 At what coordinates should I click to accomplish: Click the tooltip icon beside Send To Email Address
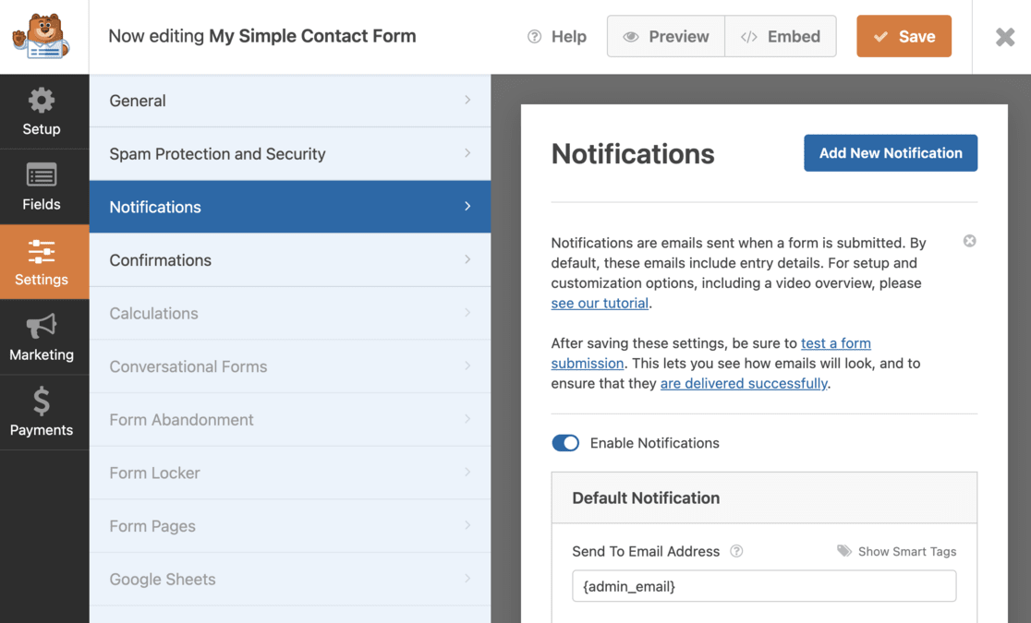click(x=736, y=551)
